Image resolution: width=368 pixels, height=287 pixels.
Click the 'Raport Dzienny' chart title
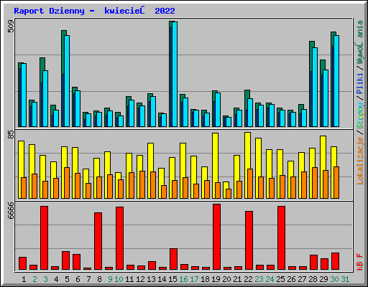50,11
